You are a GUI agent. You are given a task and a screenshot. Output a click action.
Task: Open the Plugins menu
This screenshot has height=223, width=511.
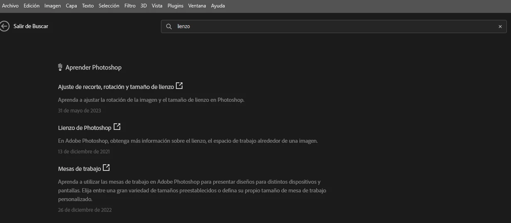coord(175,6)
